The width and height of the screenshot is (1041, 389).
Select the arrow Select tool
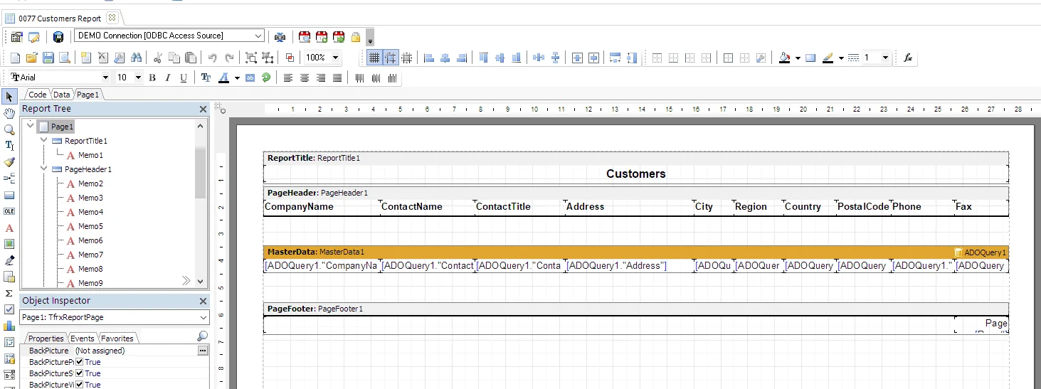tap(9, 96)
